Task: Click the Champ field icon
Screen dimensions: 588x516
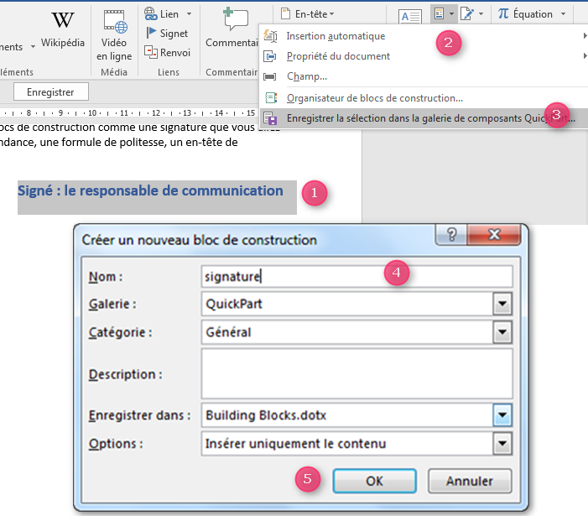Action: [270, 77]
